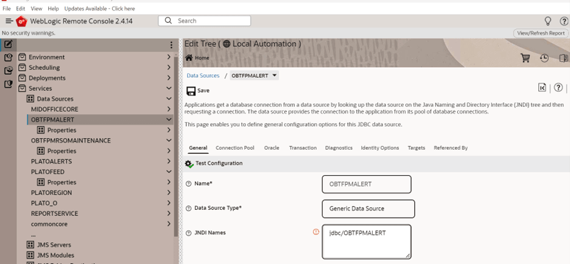Switch to the Targets tab
This screenshot has width=570, height=264.
click(x=416, y=148)
